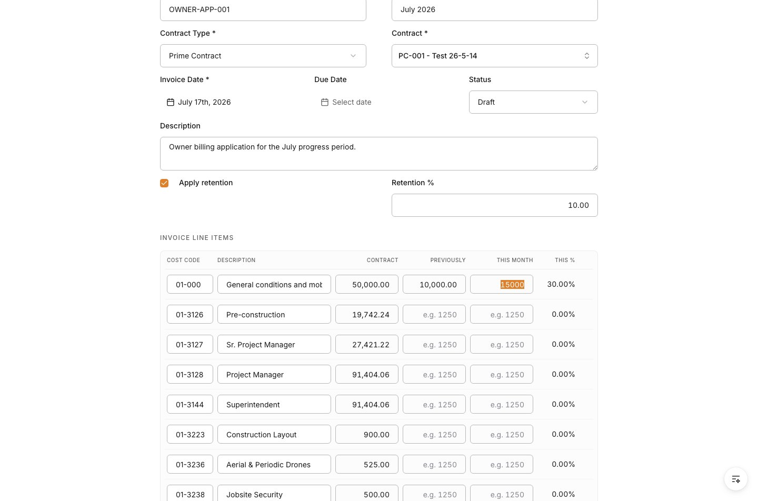Click the cost code field 01-3236
758x501 pixels.
(x=190, y=464)
